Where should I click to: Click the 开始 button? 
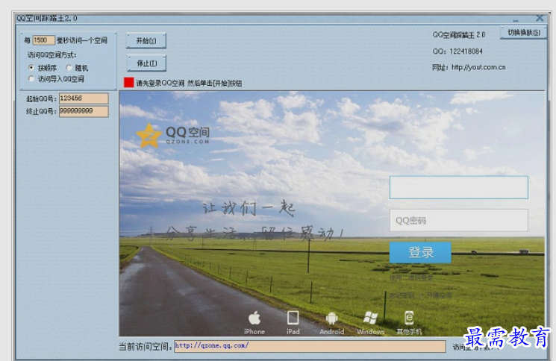coord(146,41)
